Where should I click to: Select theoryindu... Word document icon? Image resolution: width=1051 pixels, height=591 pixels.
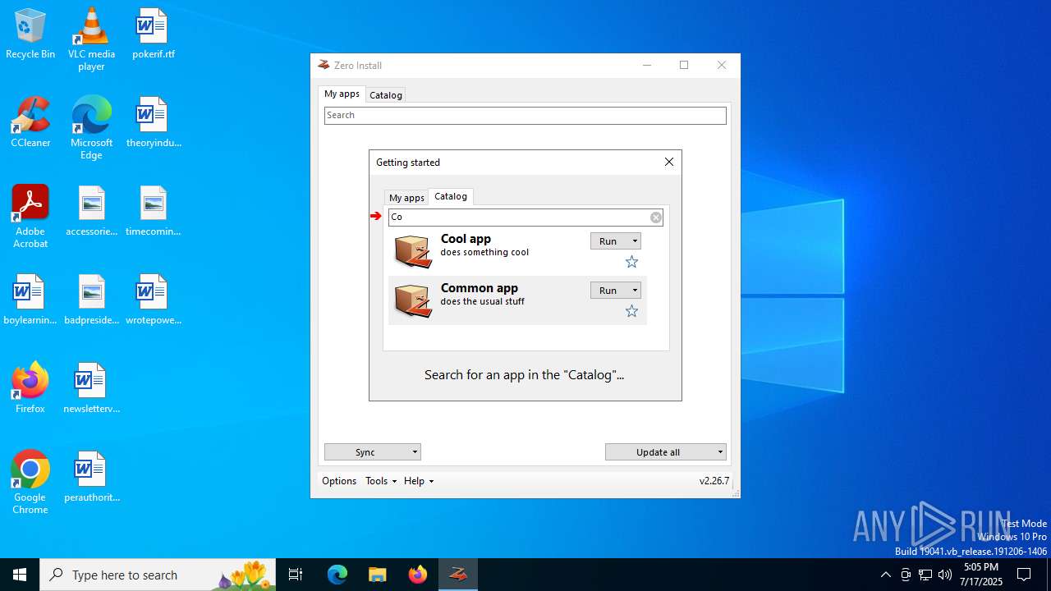pos(153,122)
